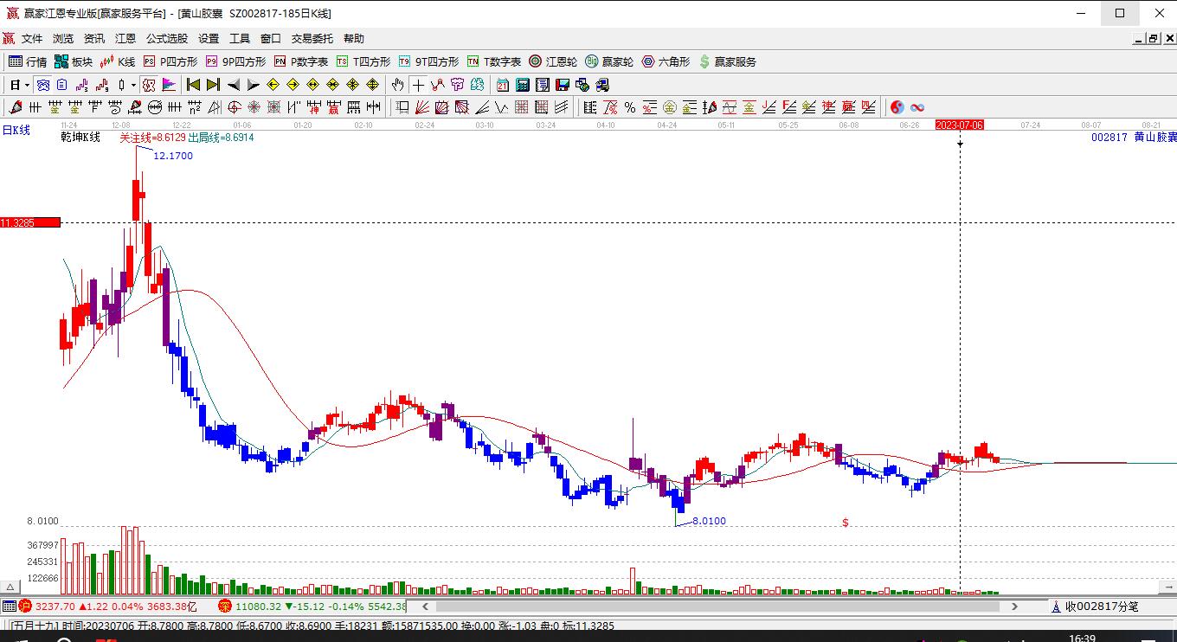Expand the 日K线 period label
The height and width of the screenshot is (642, 1177).
(16, 130)
